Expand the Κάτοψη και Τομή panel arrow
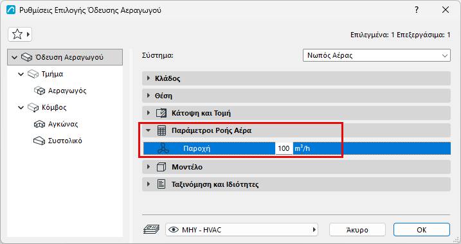The height and width of the screenshot is (244, 461). click(149, 113)
